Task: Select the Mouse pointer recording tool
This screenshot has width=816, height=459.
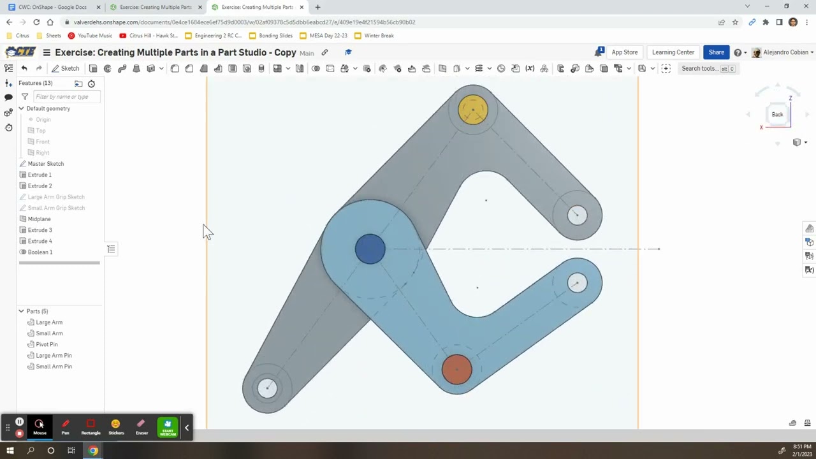Action: pyautogui.click(x=40, y=427)
